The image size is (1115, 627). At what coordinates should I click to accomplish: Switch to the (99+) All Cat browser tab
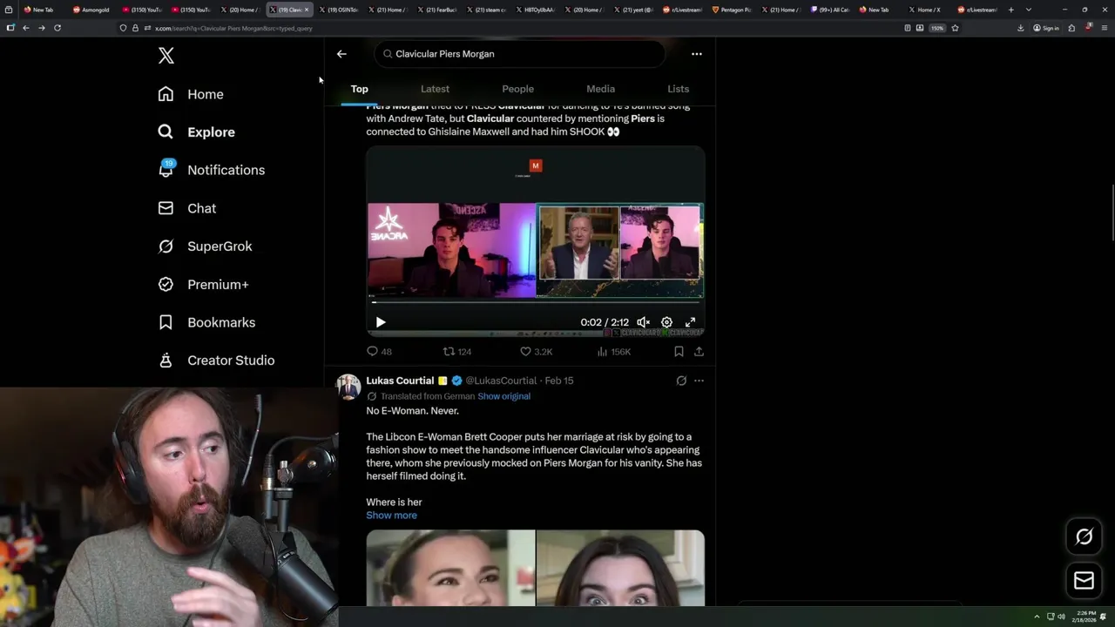pos(828,10)
